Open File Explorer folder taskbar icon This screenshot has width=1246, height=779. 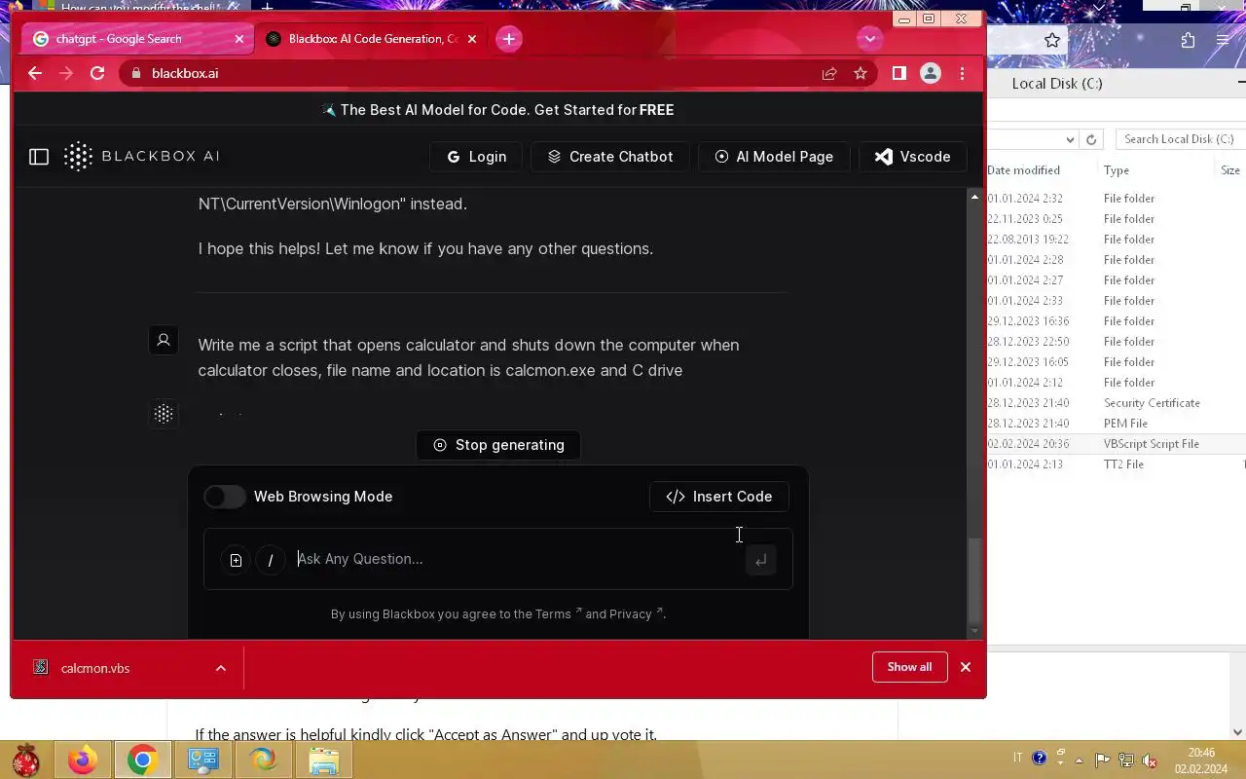[324, 760]
